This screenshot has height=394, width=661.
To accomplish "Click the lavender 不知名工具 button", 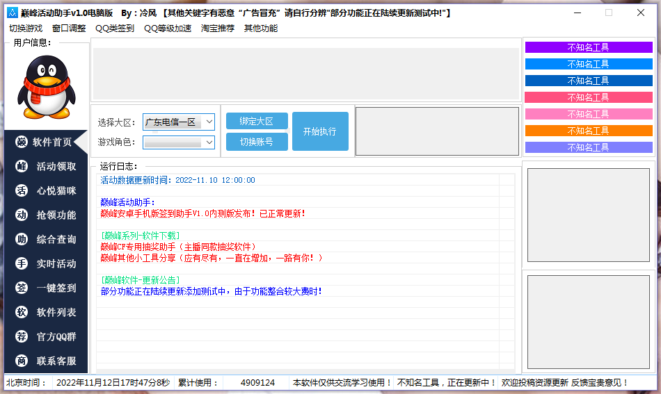I will coord(589,147).
